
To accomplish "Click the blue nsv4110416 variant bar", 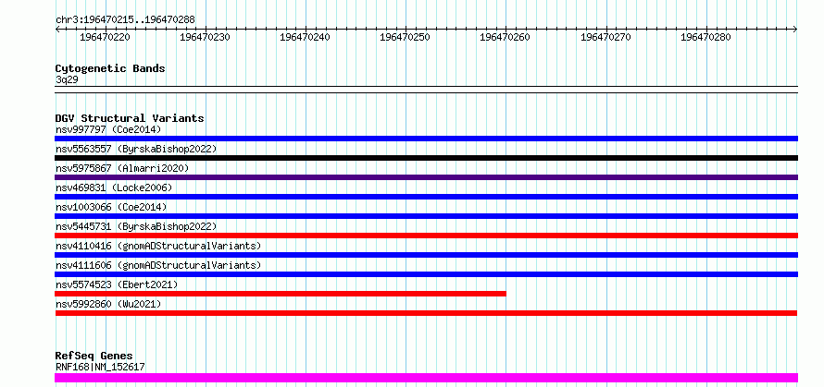I will 426,255.
